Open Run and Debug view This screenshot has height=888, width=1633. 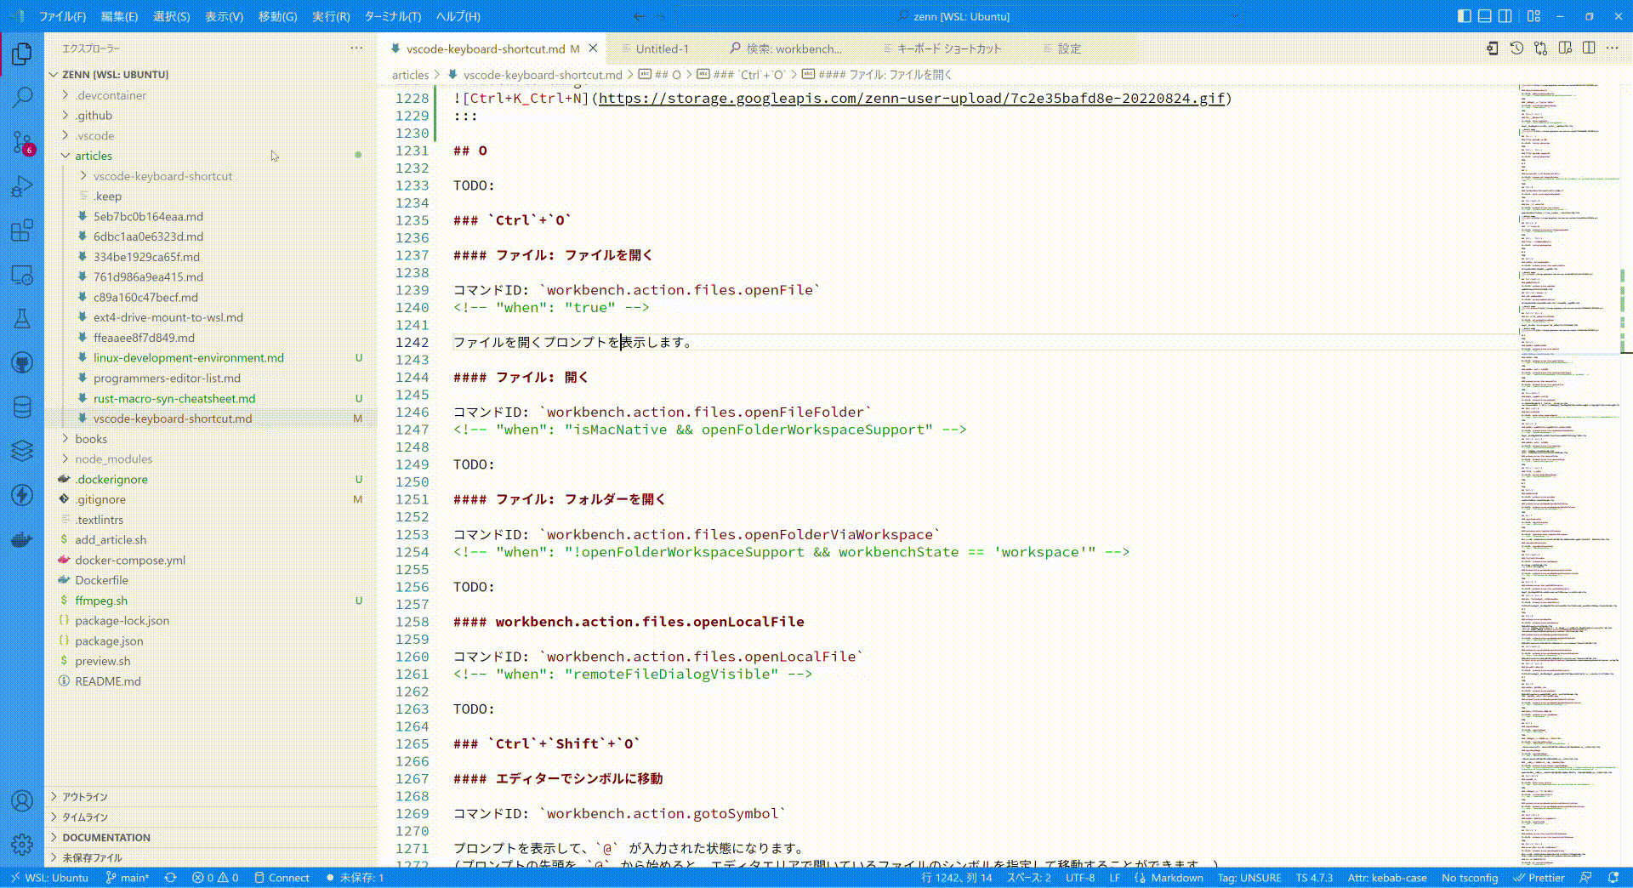coord(22,186)
